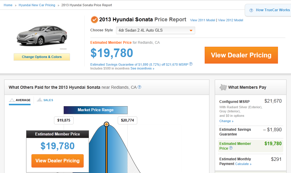This screenshot has height=173, width=291.
Task: Click the question mark icon beside How TrueCar Works
Action: [x=251, y=10]
